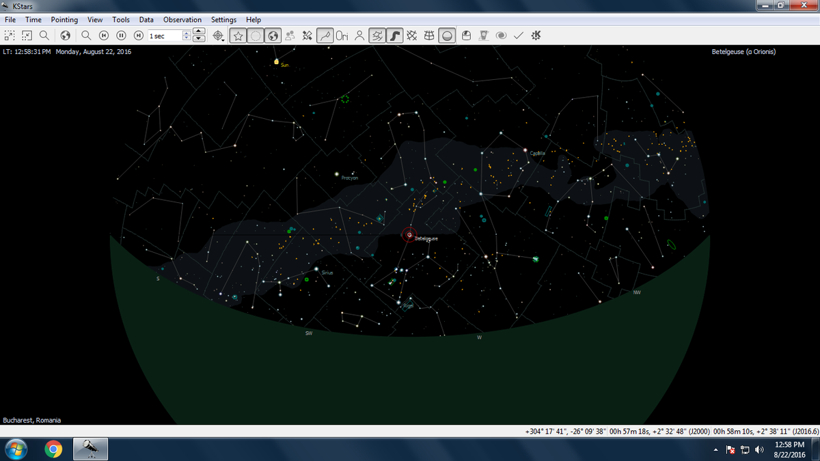Toggle constellation lines display
The width and height of the screenshot is (820, 461).
[x=325, y=36]
